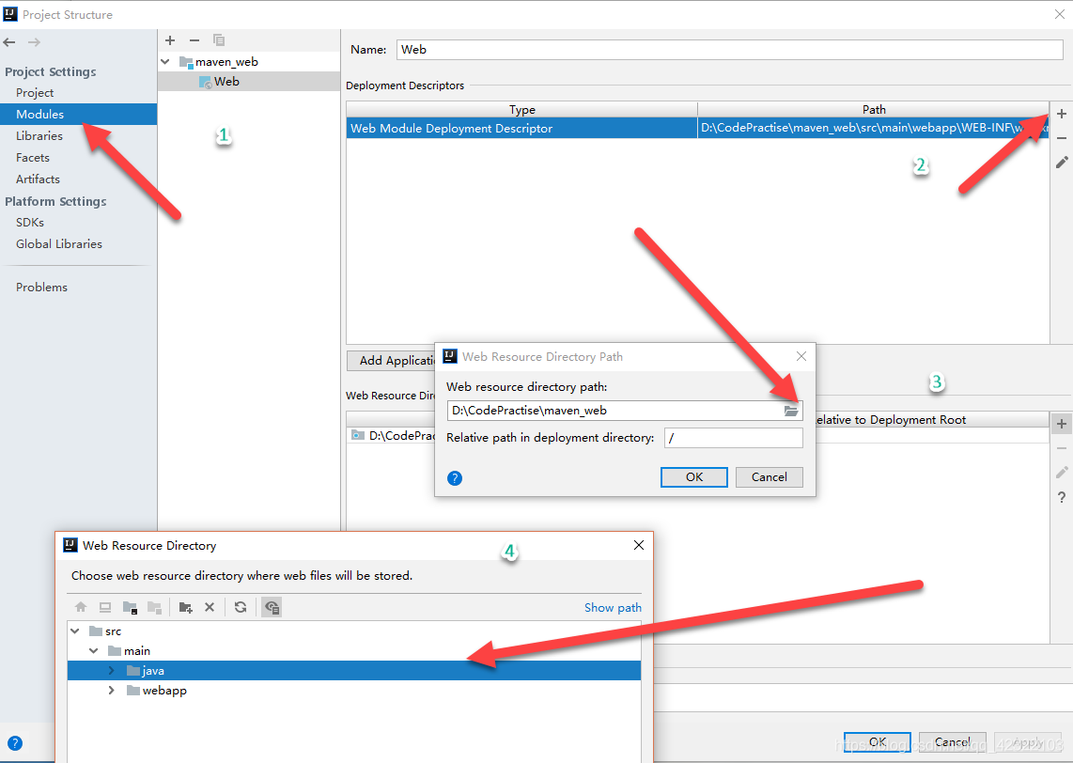1073x763 pixels.
Task: Open help question mark beside web resources
Action: point(1062,497)
